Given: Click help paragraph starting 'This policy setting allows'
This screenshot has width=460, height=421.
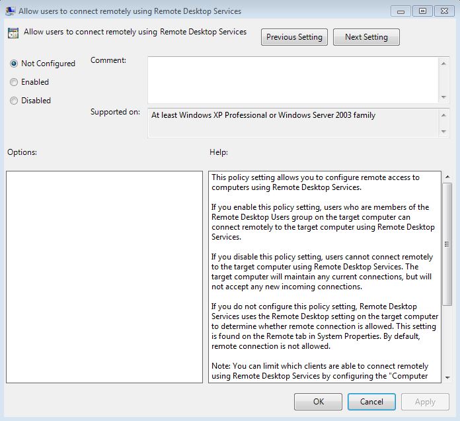Looking at the screenshot, I should tap(315, 183).
